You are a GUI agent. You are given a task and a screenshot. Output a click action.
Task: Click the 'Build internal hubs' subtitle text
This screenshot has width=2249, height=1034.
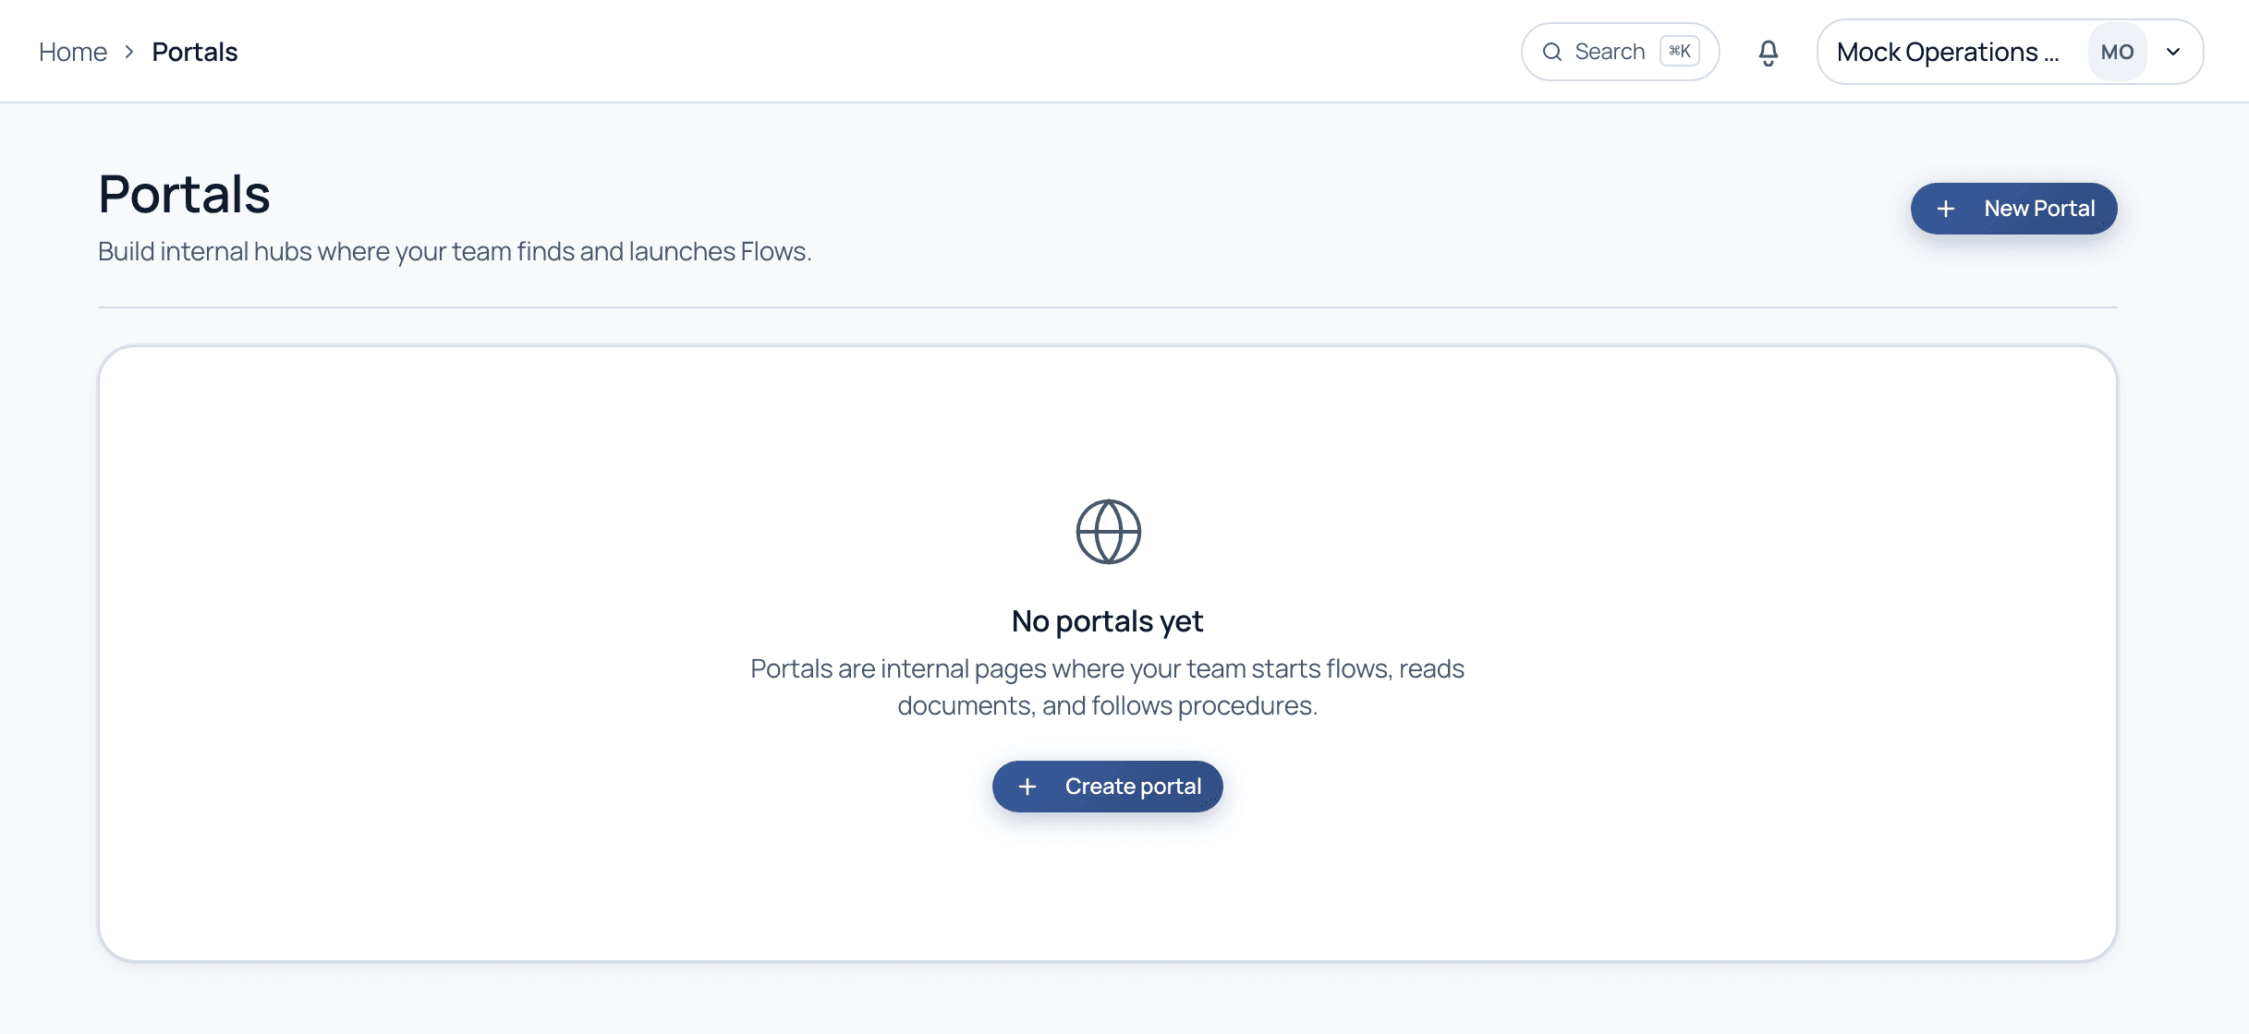pos(455,251)
